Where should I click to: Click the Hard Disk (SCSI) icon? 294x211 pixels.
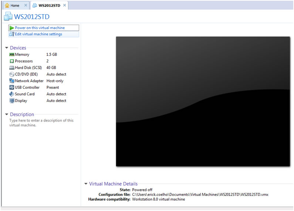pos(12,68)
